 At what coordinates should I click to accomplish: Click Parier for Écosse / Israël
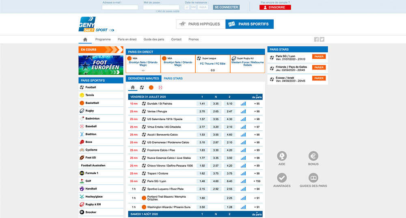tap(319, 78)
